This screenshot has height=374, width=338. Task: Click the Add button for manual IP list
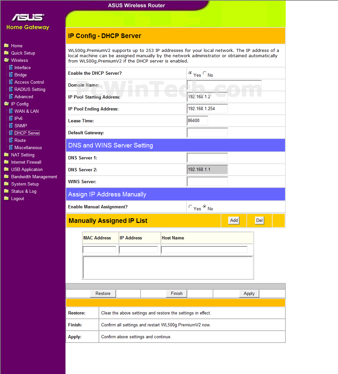[x=234, y=220]
